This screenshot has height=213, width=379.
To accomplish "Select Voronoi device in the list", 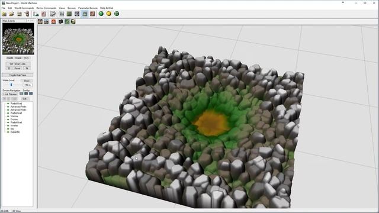I will click(14, 116).
